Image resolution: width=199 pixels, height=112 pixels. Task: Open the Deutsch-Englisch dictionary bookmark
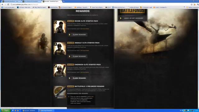66,7
